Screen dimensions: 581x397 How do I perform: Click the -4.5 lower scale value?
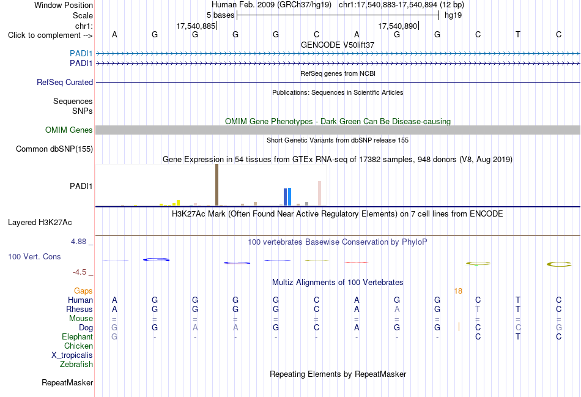click(x=80, y=272)
